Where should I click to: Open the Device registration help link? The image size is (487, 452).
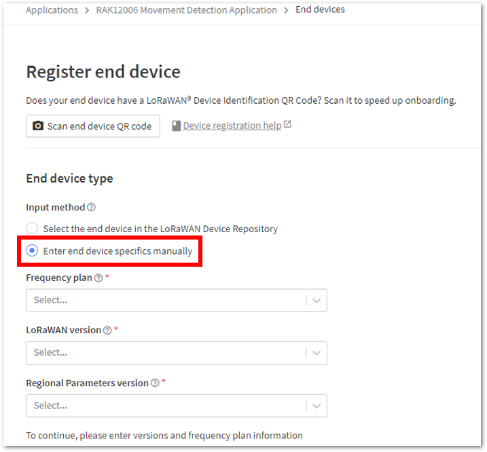tap(232, 126)
